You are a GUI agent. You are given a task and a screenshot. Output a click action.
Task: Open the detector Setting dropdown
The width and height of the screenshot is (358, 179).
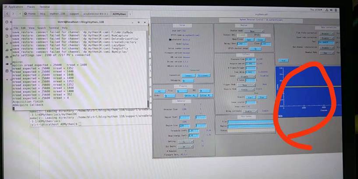tap(185, 141)
